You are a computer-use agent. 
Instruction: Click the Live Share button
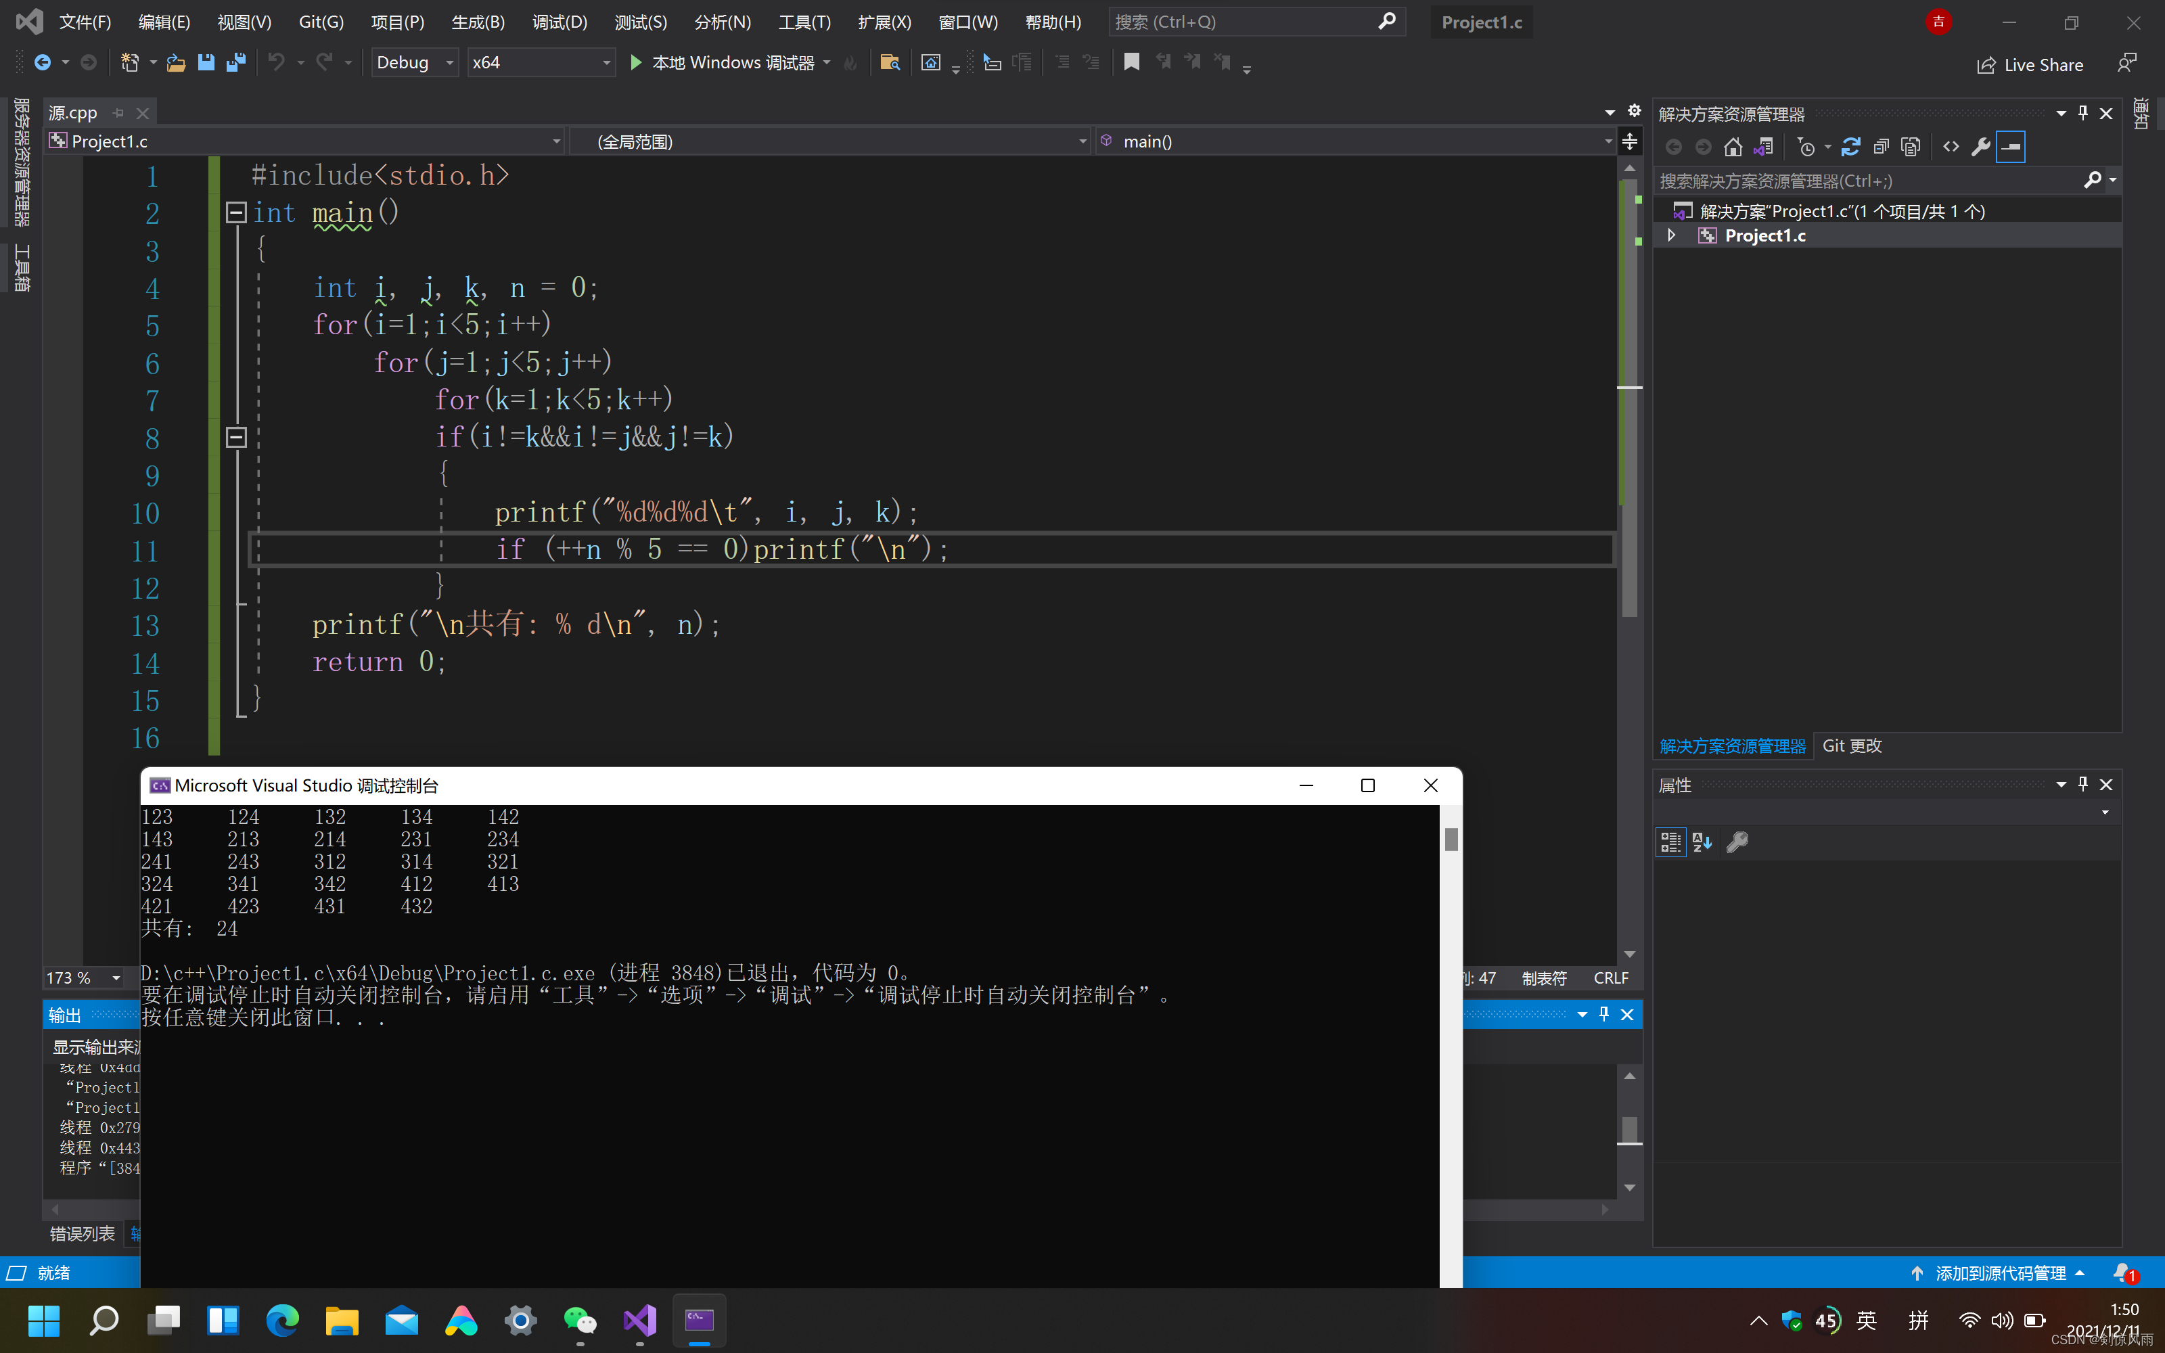click(x=2031, y=66)
